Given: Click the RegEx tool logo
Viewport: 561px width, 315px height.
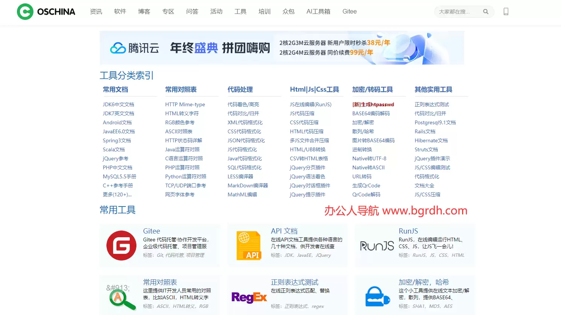Looking at the screenshot, I should click(249, 297).
